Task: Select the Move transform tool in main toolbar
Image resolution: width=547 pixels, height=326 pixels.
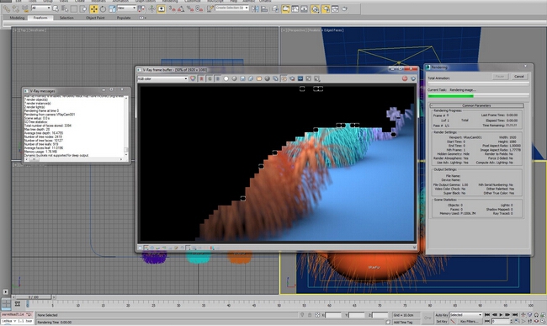Action: pos(93,8)
